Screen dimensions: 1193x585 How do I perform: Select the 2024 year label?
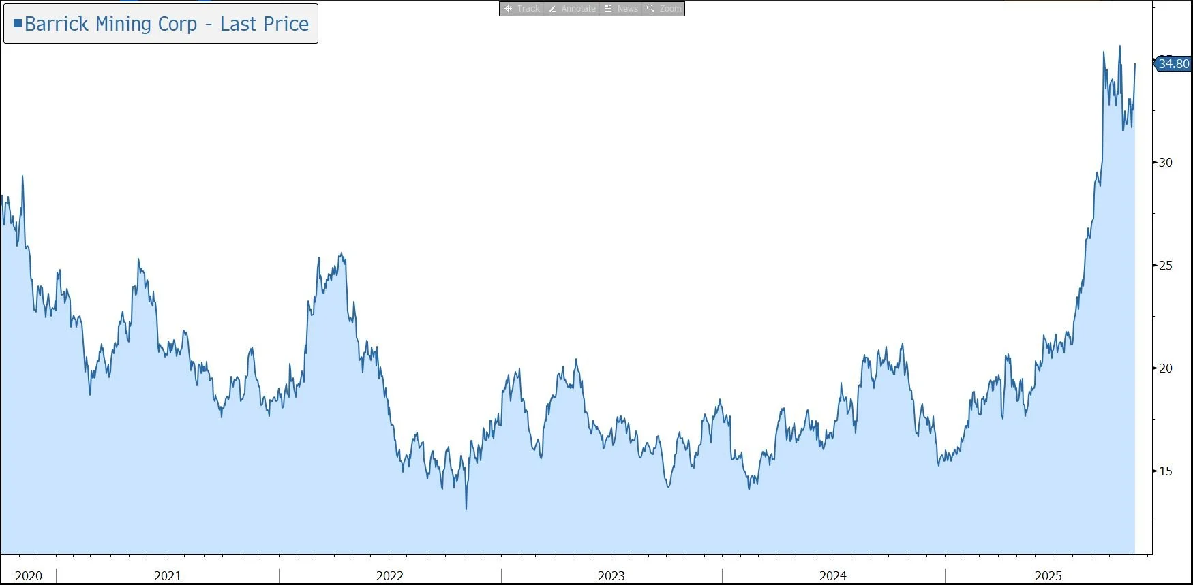tap(833, 576)
